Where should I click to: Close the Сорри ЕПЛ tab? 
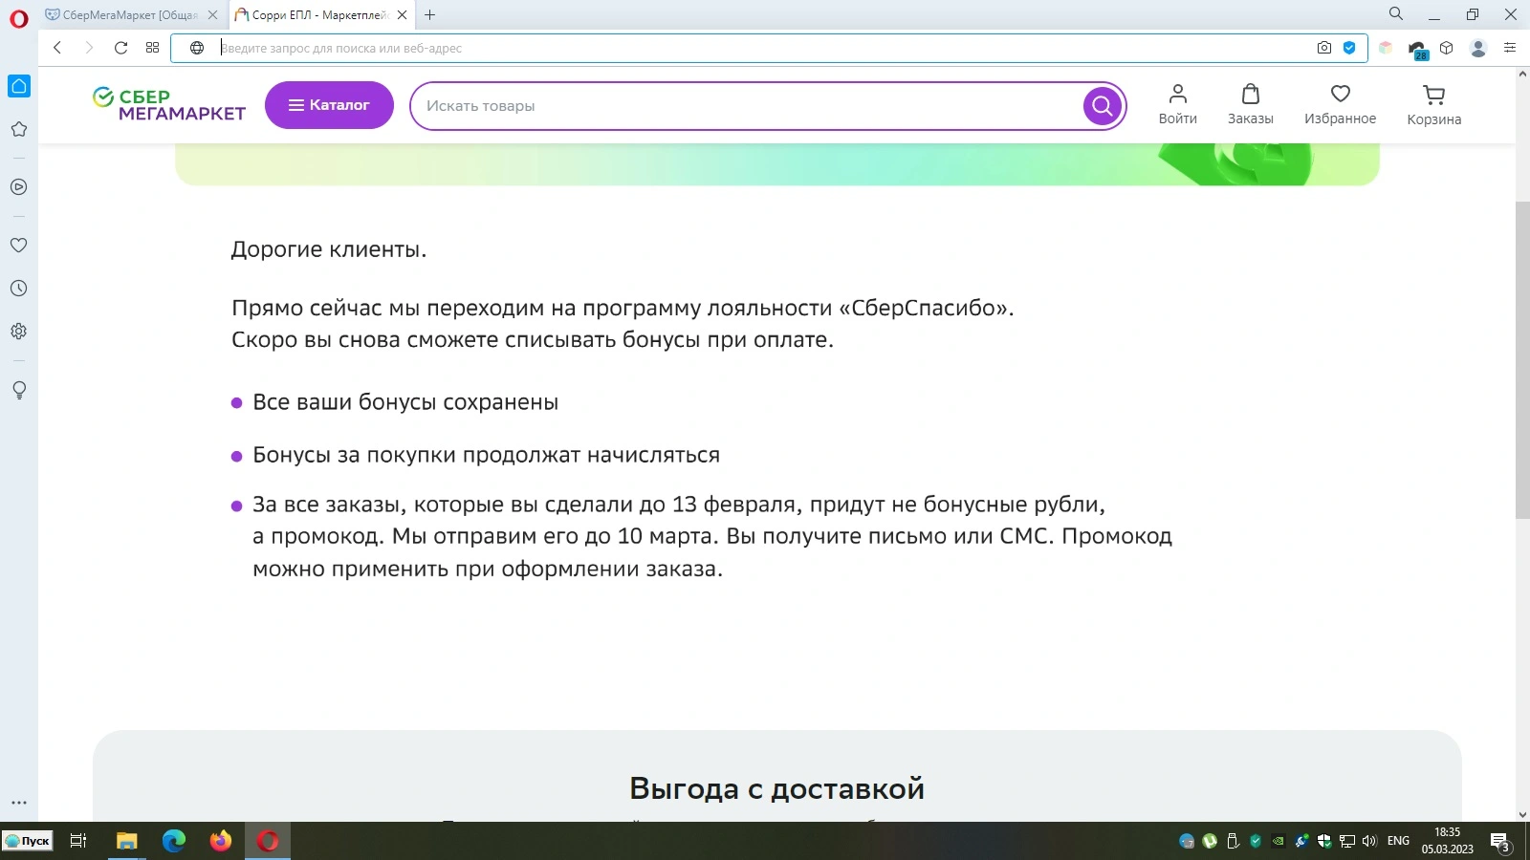pos(403,15)
